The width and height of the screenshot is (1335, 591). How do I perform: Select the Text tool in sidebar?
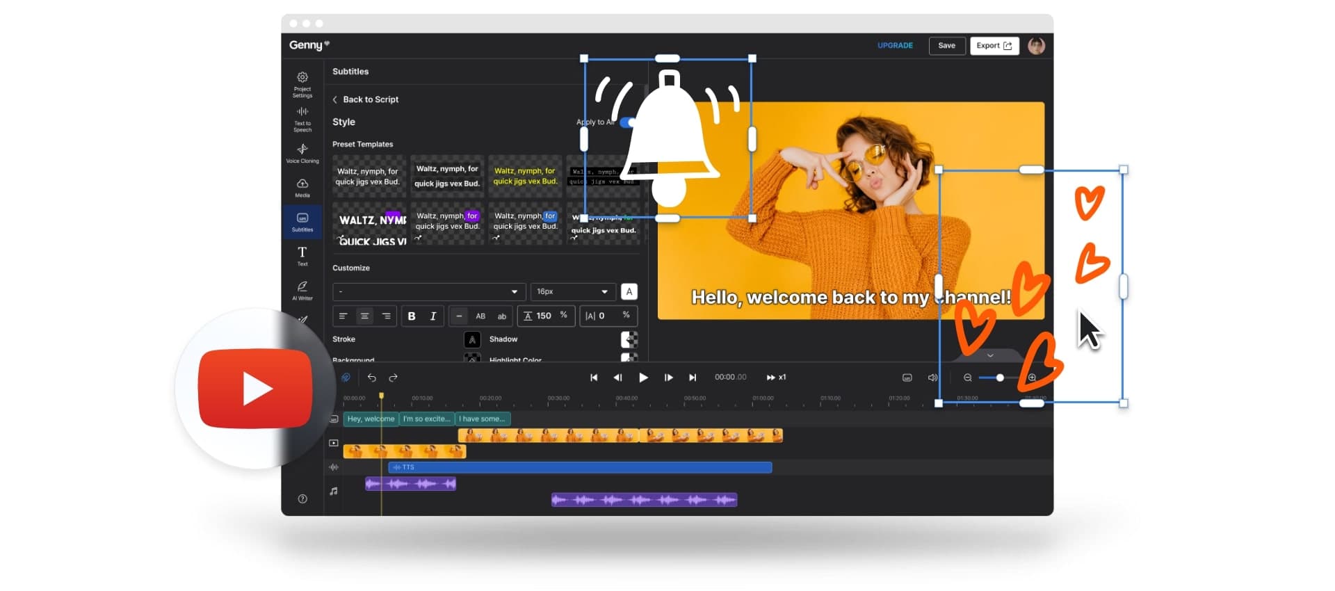[302, 256]
